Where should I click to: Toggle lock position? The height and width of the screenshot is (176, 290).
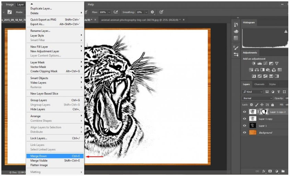[x=262, y=105]
